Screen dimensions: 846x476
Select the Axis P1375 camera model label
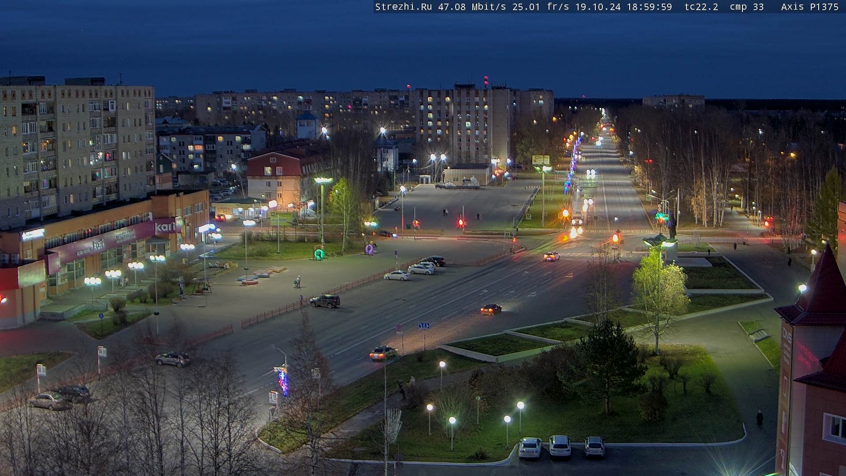[809, 7]
